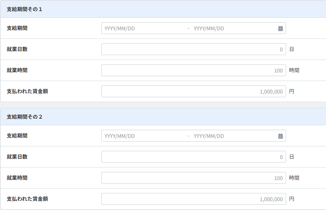Click 時間 unit label in second section
The height and width of the screenshot is (210, 326).
pyautogui.click(x=294, y=178)
